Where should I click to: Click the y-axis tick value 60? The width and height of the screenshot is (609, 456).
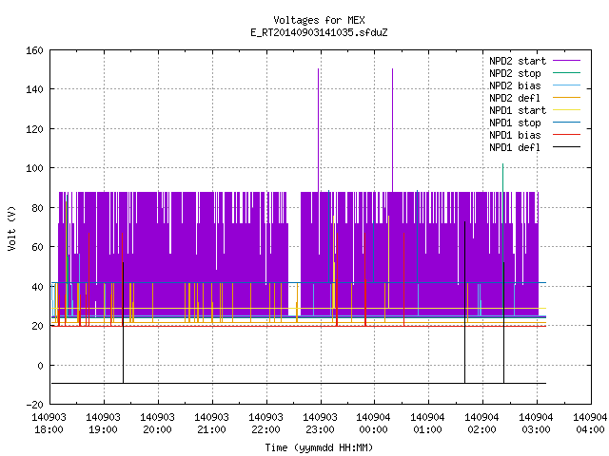[37, 247]
